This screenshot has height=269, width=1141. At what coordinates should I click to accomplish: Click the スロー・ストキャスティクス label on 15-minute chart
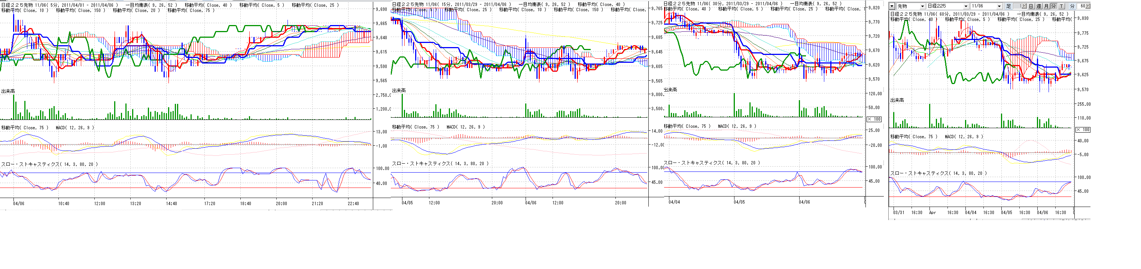click(440, 163)
